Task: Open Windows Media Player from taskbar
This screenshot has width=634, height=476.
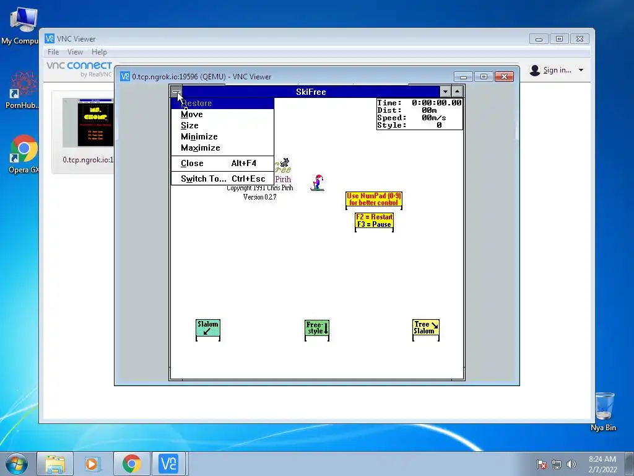Action: [x=93, y=464]
